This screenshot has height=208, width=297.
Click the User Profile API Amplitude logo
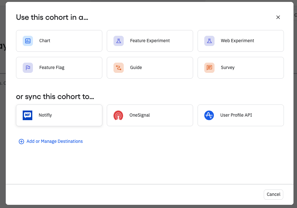click(x=209, y=115)
